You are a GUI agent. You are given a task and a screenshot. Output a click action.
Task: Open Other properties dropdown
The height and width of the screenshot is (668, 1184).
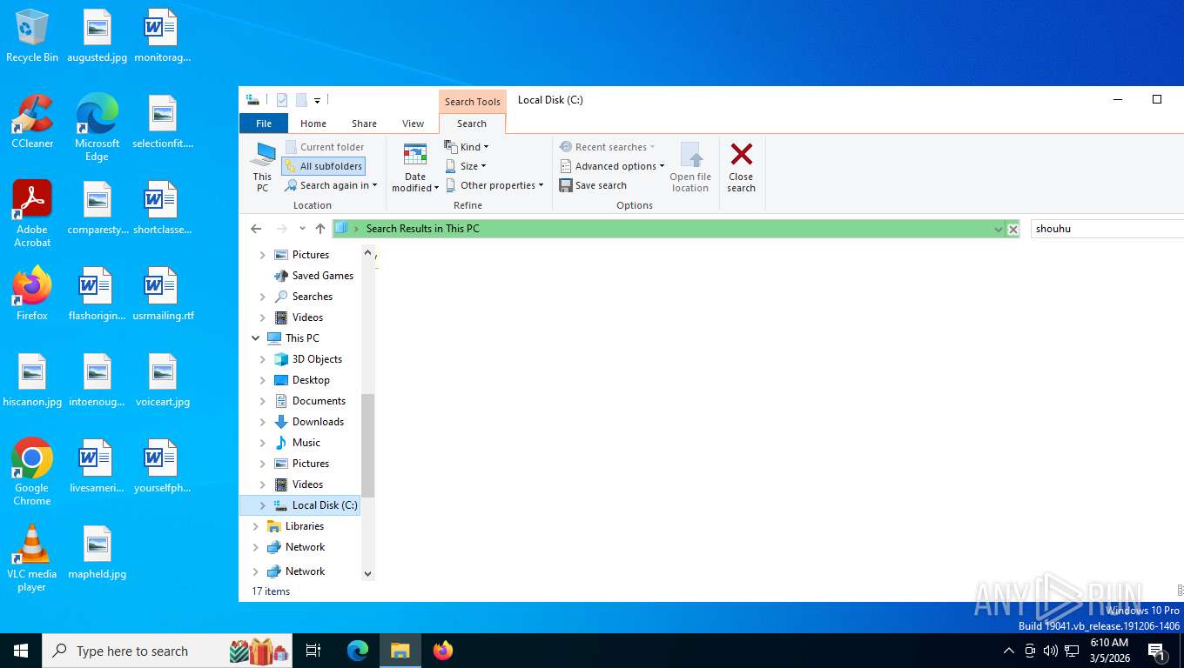pos(494,185)
